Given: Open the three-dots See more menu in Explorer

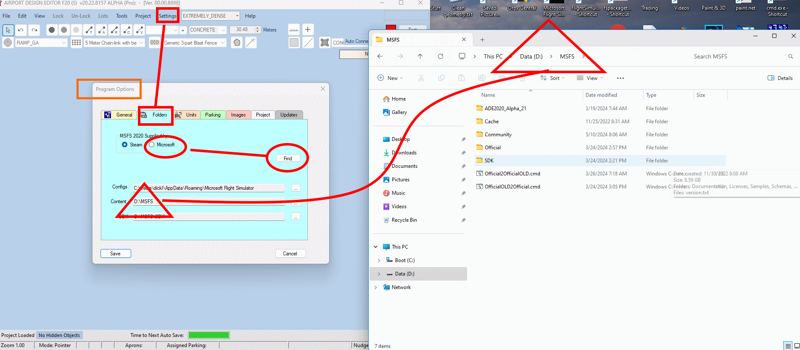Looking at the screenshot, I should coord(620,78).
